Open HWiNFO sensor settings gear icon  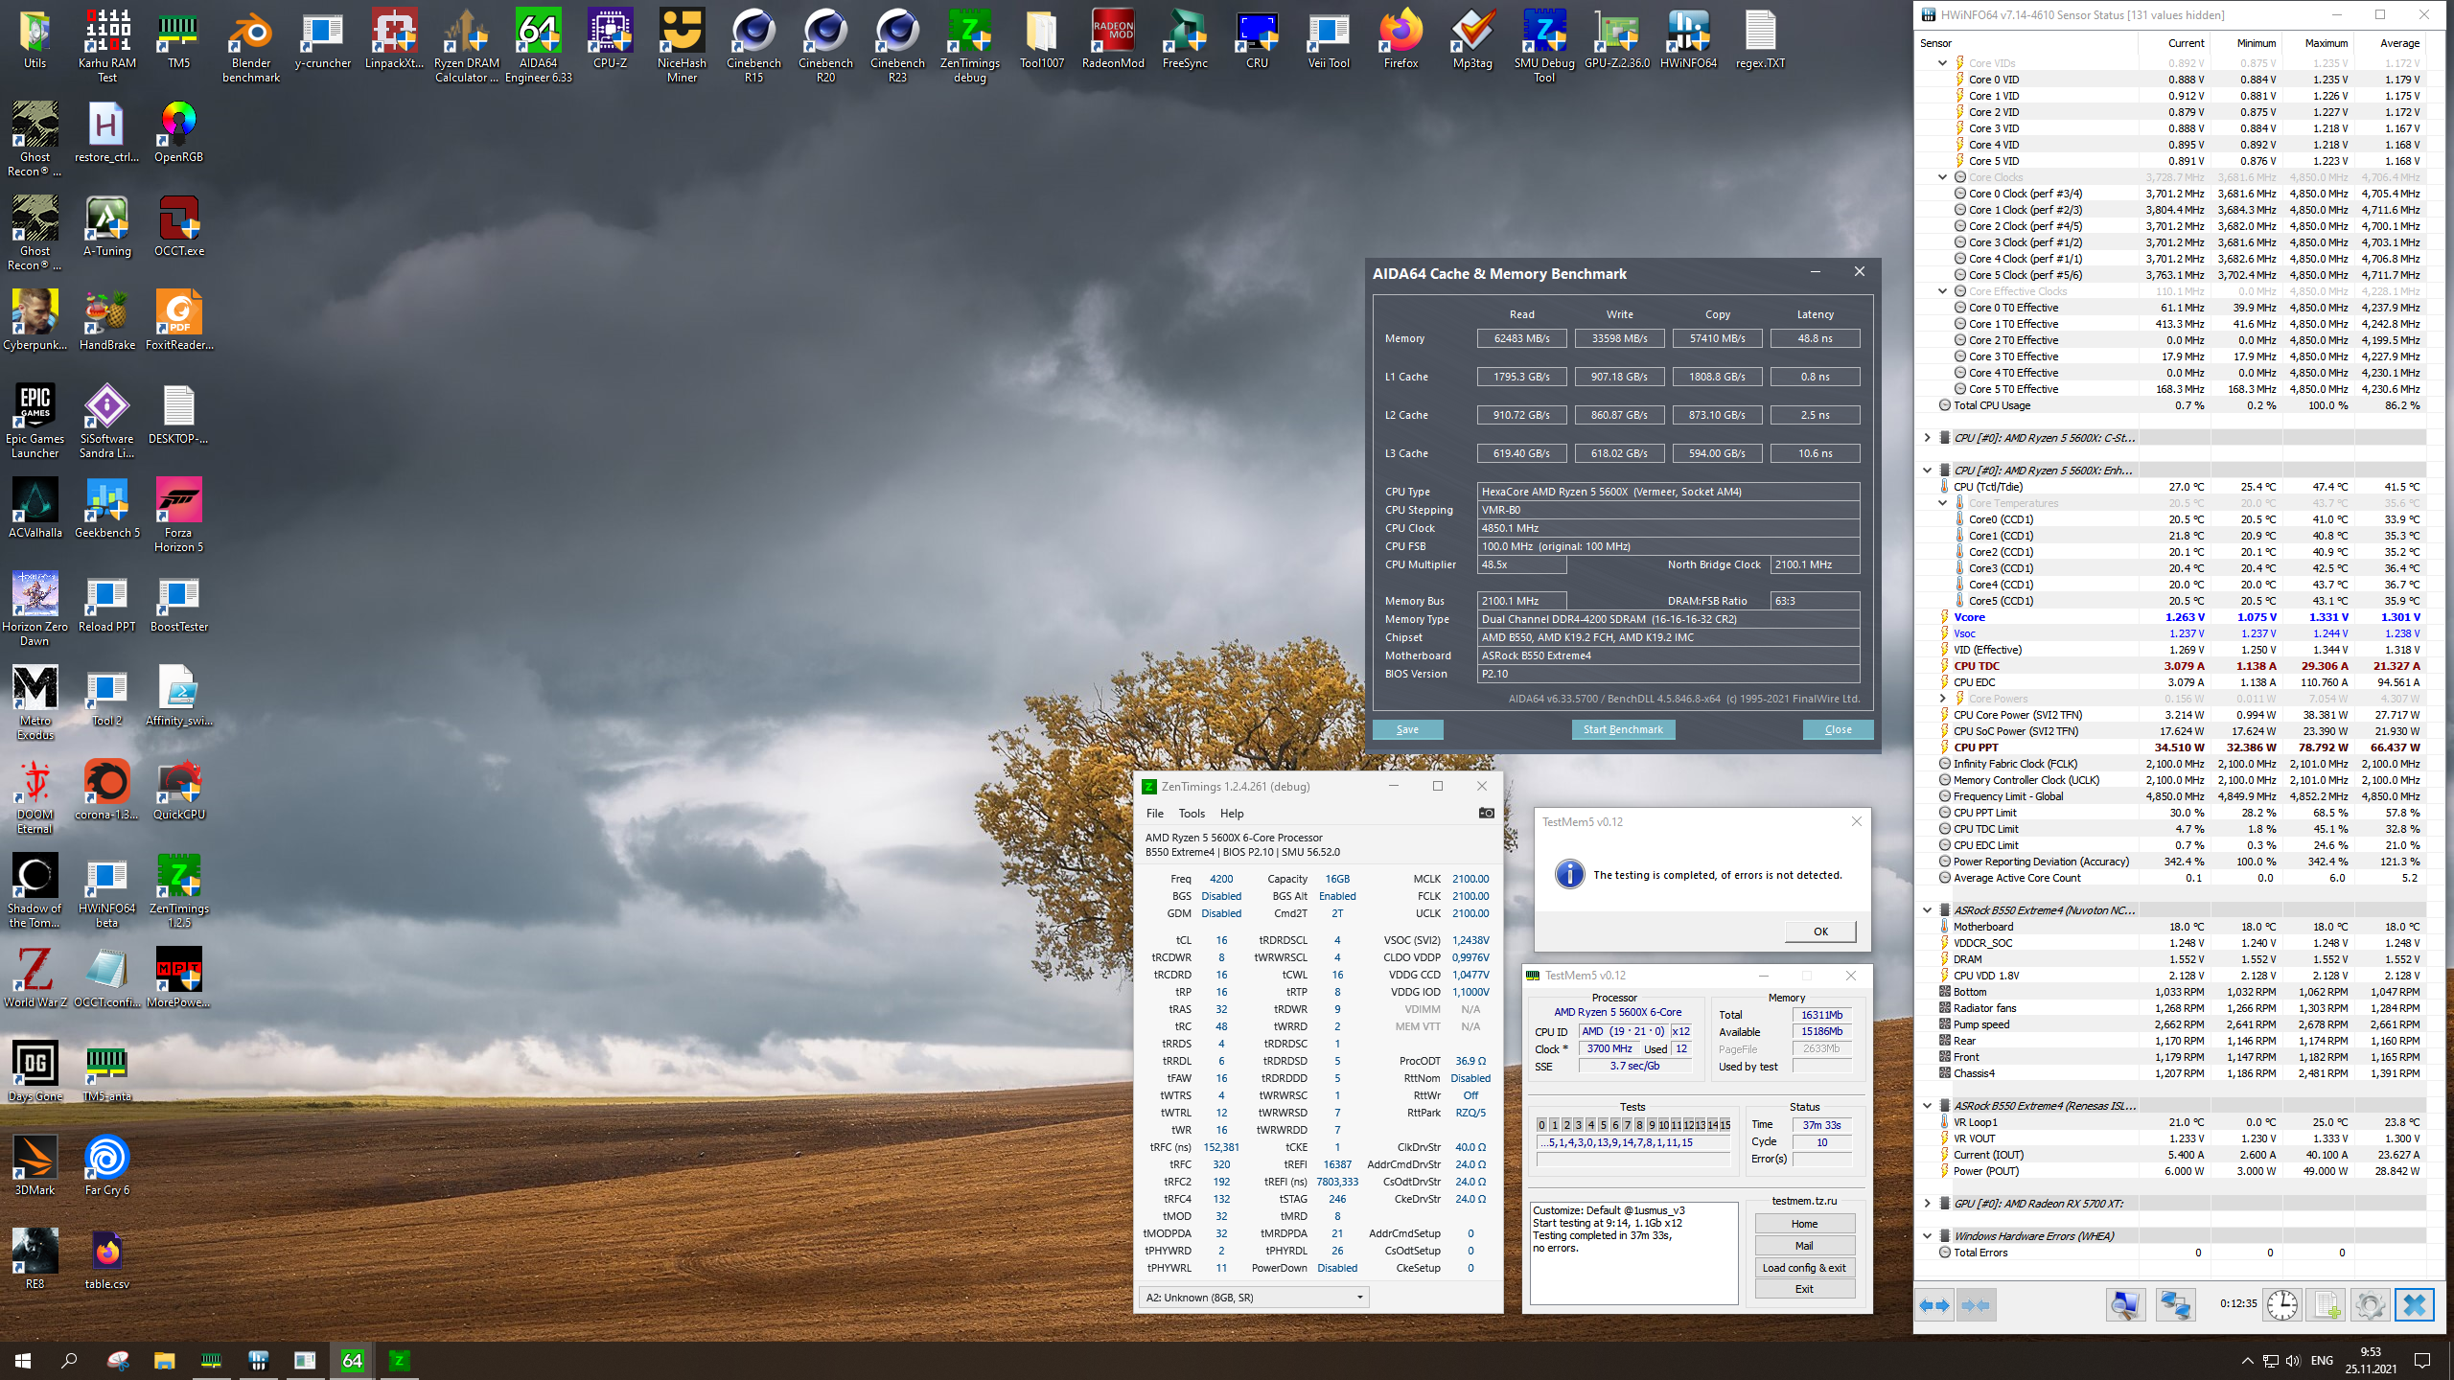click(2370, 1305)
